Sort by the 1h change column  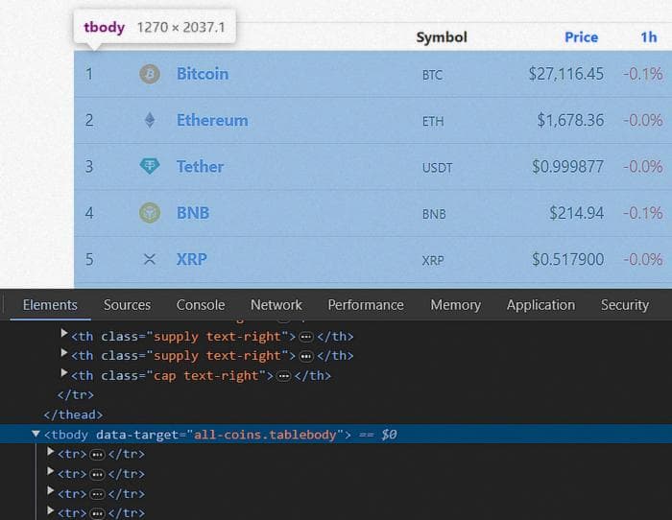tap(649, 37)
